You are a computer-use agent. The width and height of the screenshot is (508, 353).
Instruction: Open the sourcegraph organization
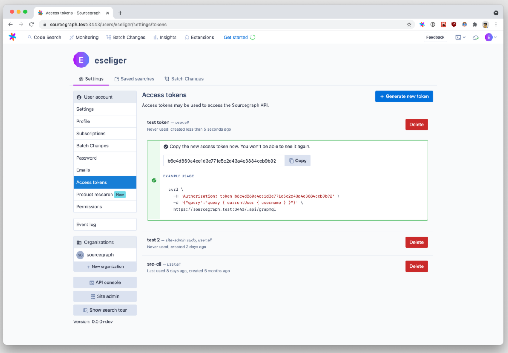tap(105, 255)
